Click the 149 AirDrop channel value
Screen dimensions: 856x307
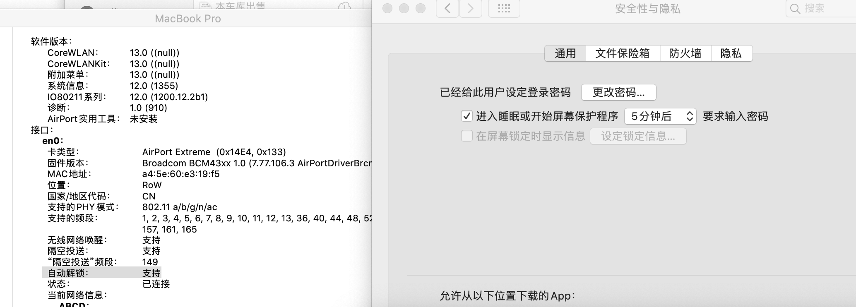[x=150, y=262]
